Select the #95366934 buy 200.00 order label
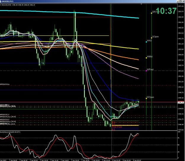Viewport: 185px width, 161px height. tap(8, 121)
